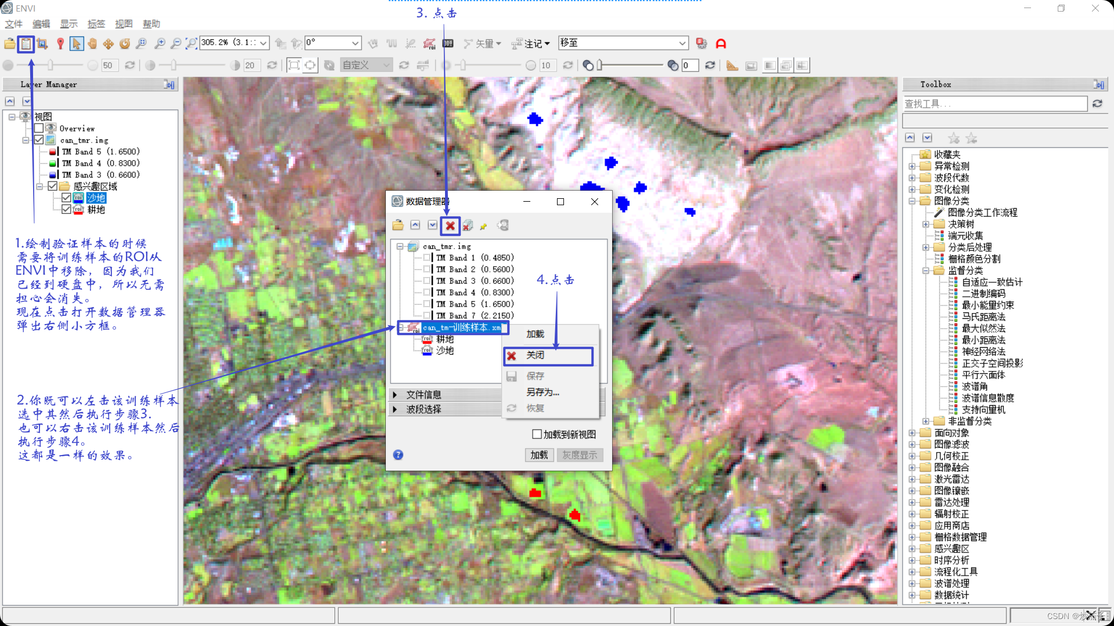Screen dimensions: 1114x626
Task: Click the 加载 button at the bottom of Data Manager
Action: pos(539,455)
